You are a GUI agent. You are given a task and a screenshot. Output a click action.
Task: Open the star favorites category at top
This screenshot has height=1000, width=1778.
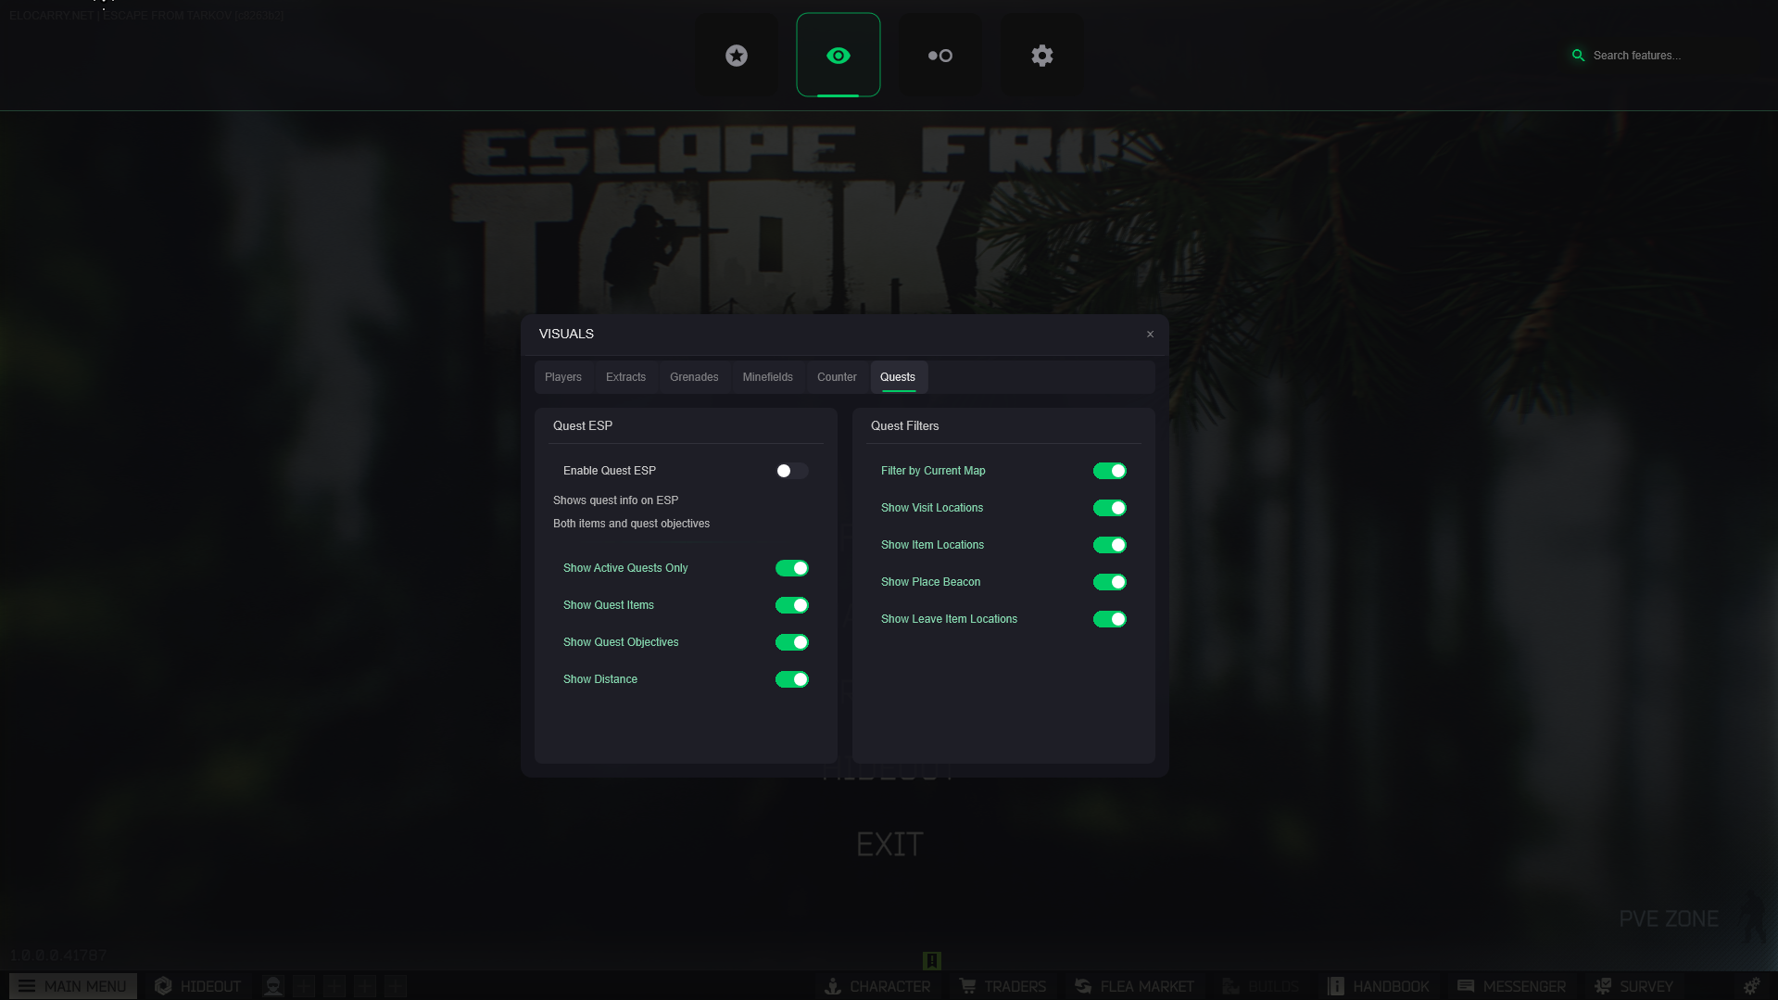coord(737,56)
